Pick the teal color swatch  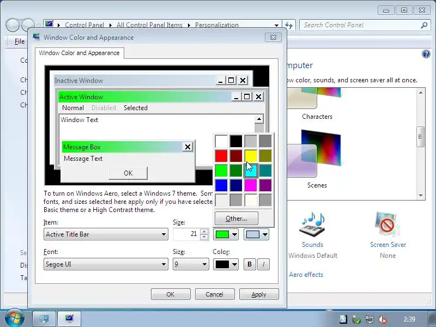pyautogui.click(x=265, y=171)
